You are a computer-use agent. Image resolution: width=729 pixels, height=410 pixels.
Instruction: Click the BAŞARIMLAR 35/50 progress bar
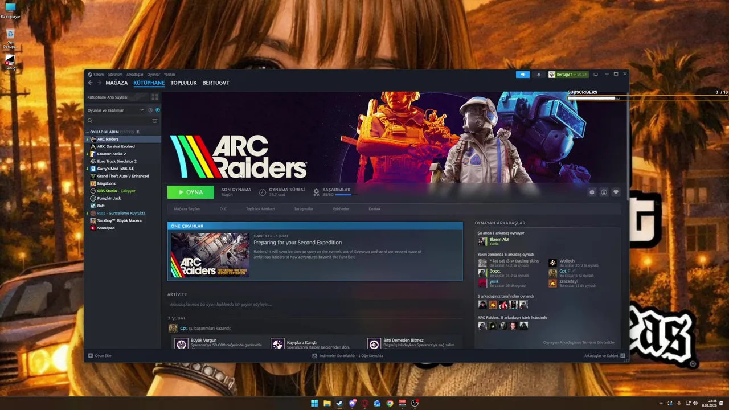click(347, 195)
